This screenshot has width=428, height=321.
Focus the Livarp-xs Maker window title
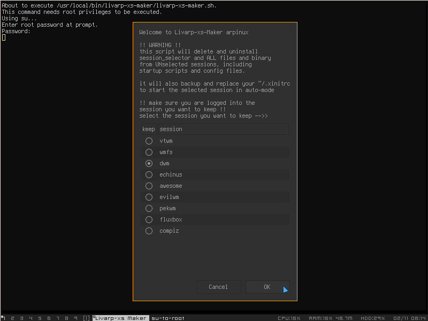[x=121, y=318]
